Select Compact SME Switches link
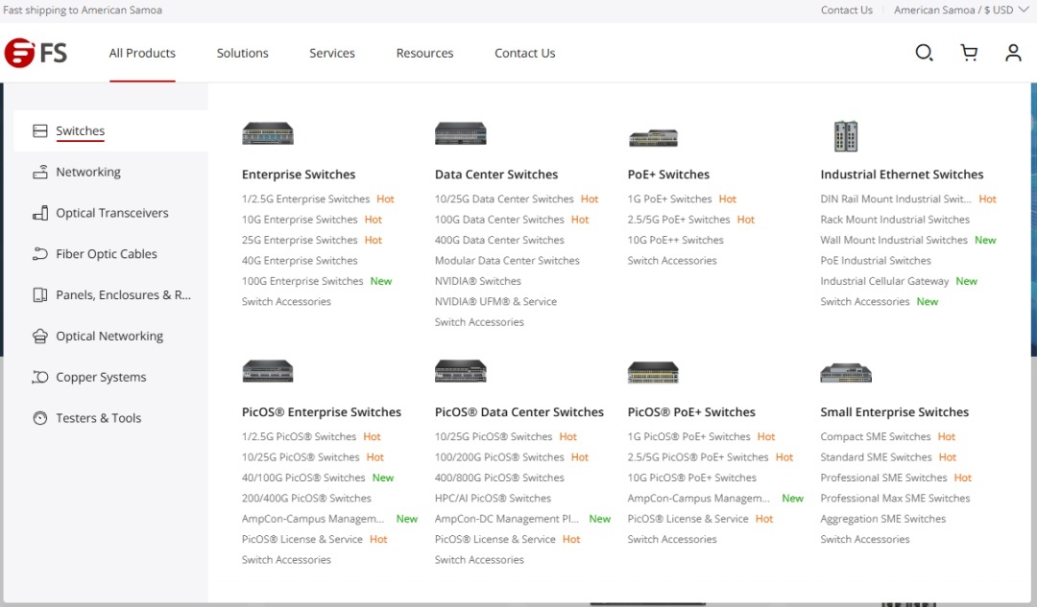Screen dimensions: 1037x607 [x=875, y=436]
